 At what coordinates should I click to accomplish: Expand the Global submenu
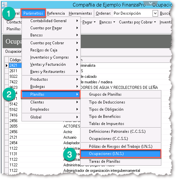(51, 117)
